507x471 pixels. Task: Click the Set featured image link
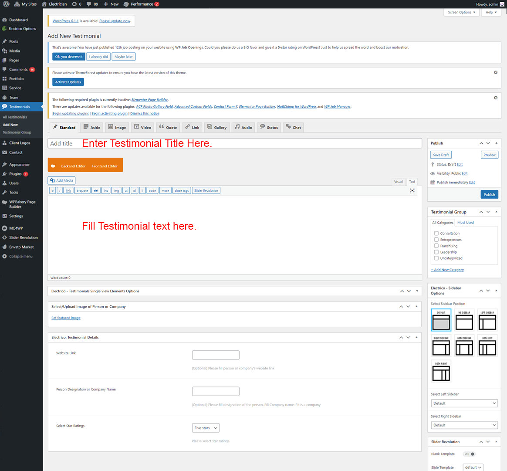click(x=66, y=318)
